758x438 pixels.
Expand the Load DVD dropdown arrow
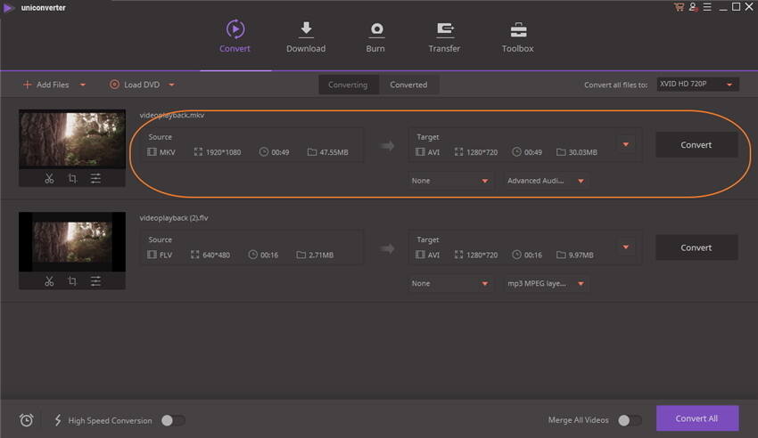171,85
